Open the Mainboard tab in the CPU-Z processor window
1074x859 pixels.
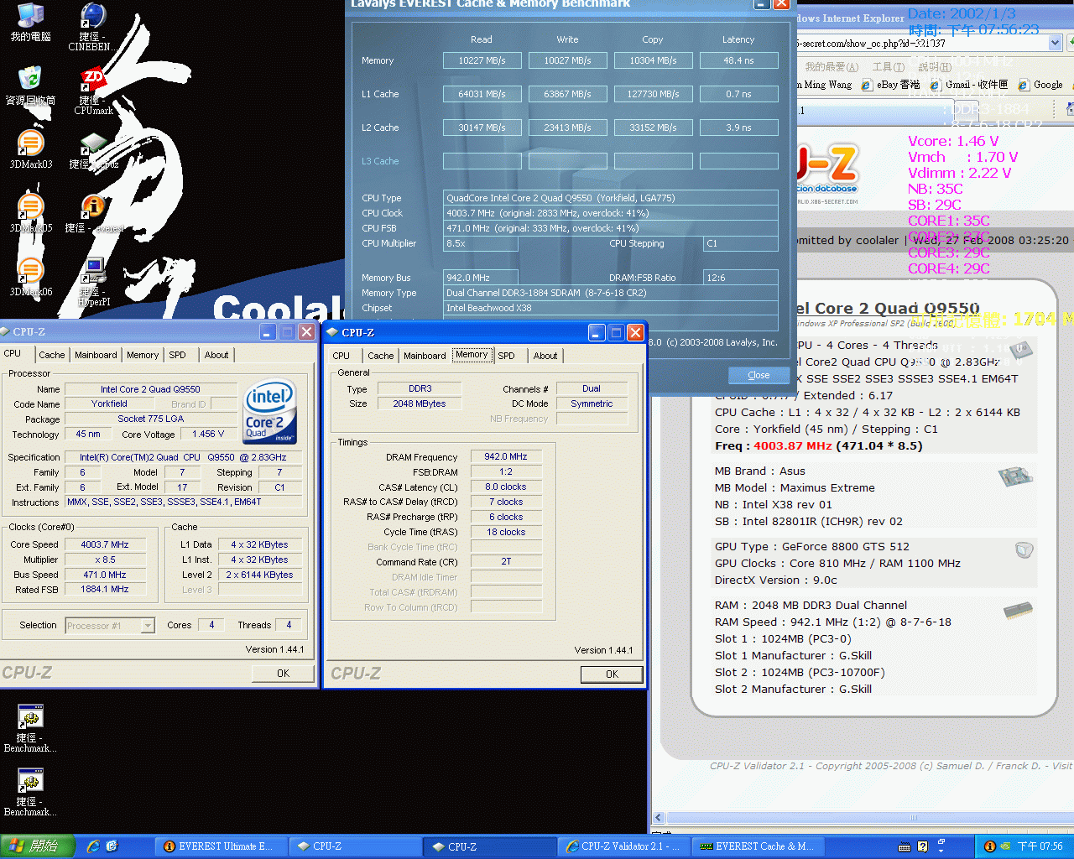point(96,355)
